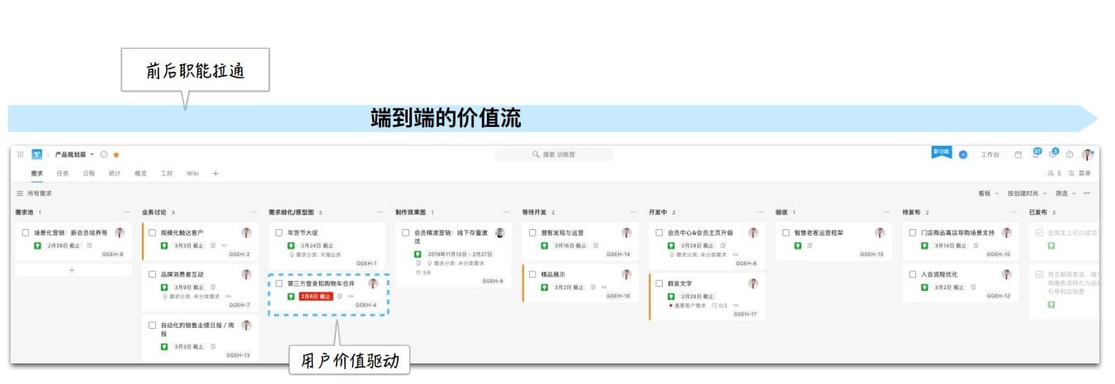Viewport: 1115px width, 384px height.
Task: Check the 第三方登录和购物车合并 checkbox
Action: [x=279, y=283]
